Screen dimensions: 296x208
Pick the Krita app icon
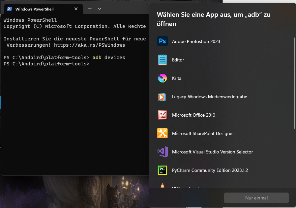point(163,78)
